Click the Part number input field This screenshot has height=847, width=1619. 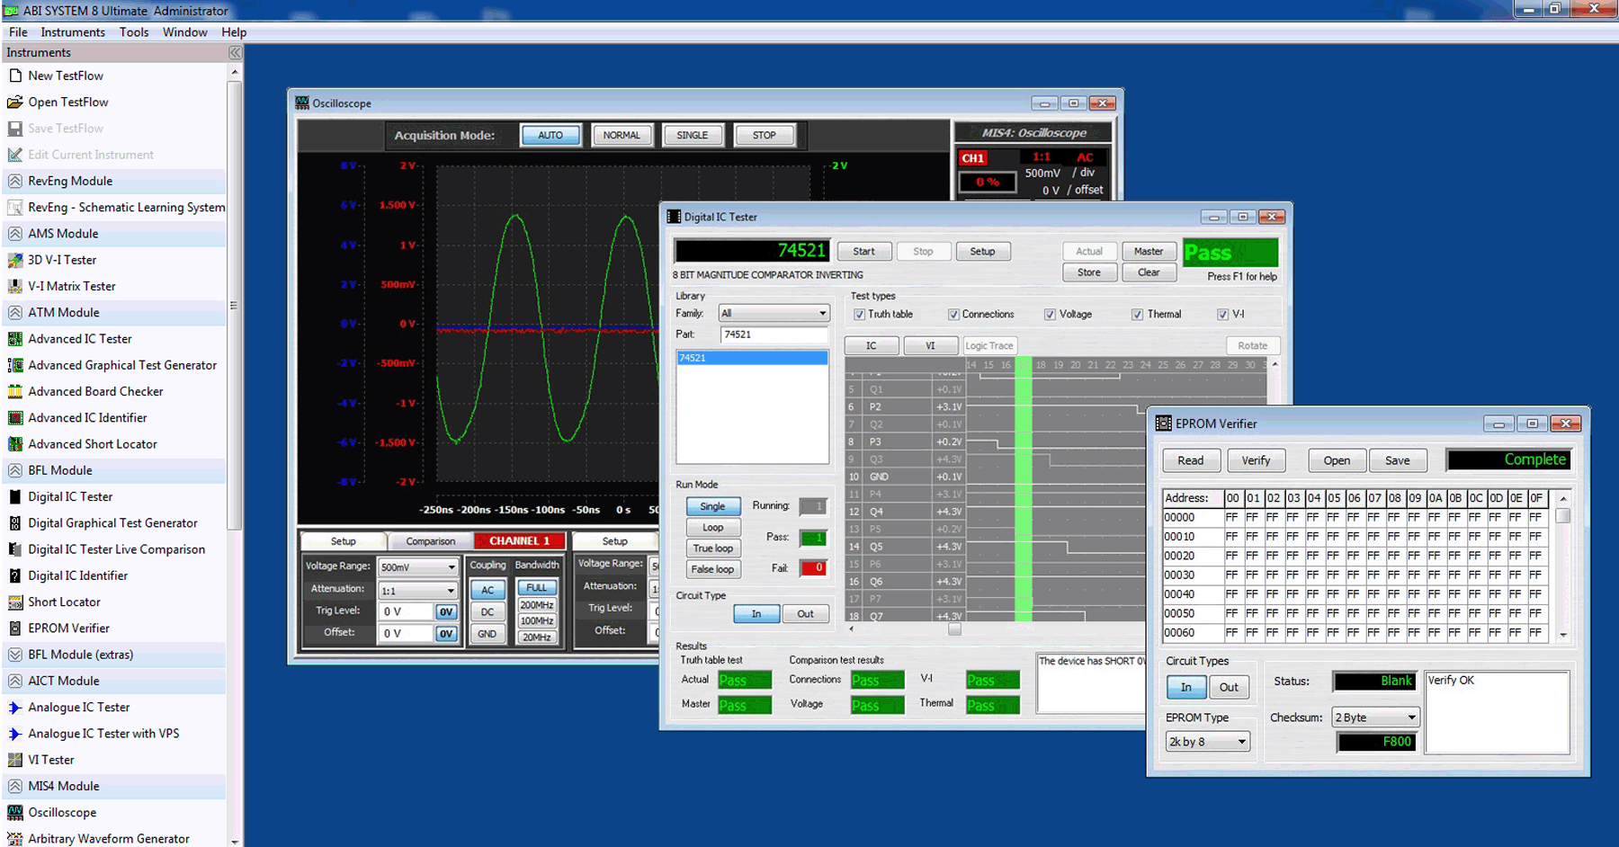[x=774, y=334]
